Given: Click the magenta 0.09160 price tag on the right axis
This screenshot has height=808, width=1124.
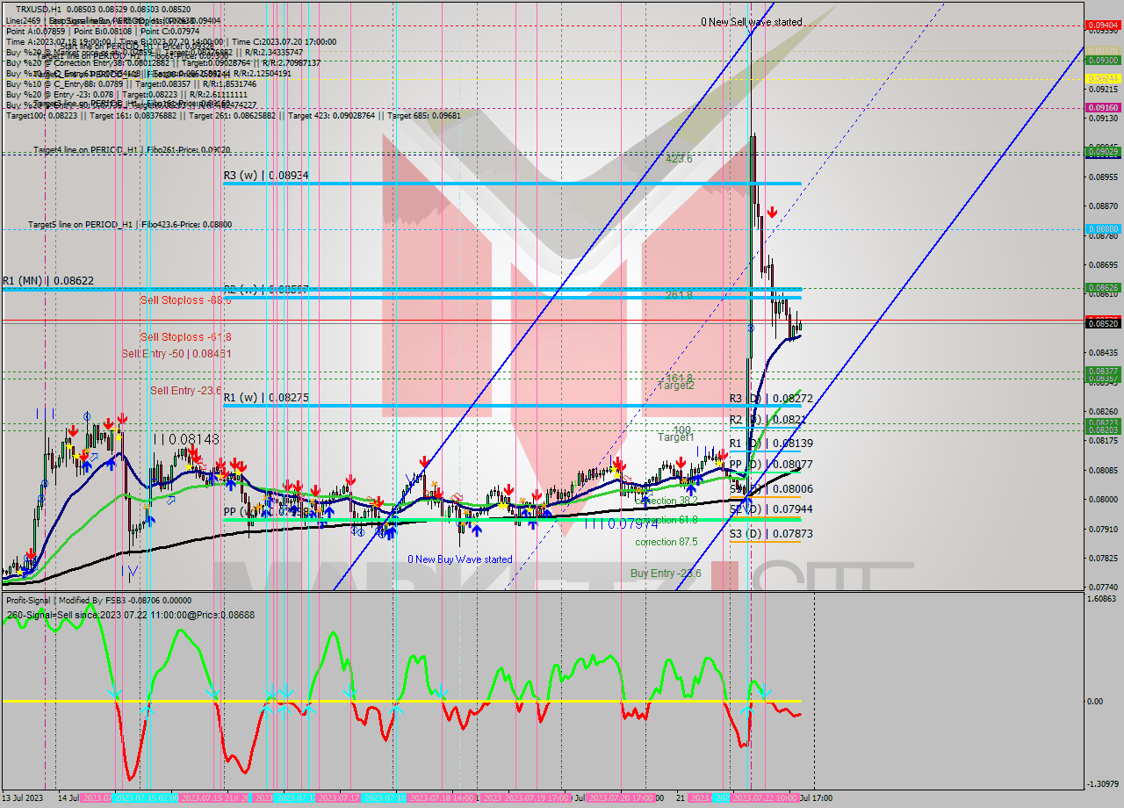Looking at the screenshot, I should [x=1103, y=106].
